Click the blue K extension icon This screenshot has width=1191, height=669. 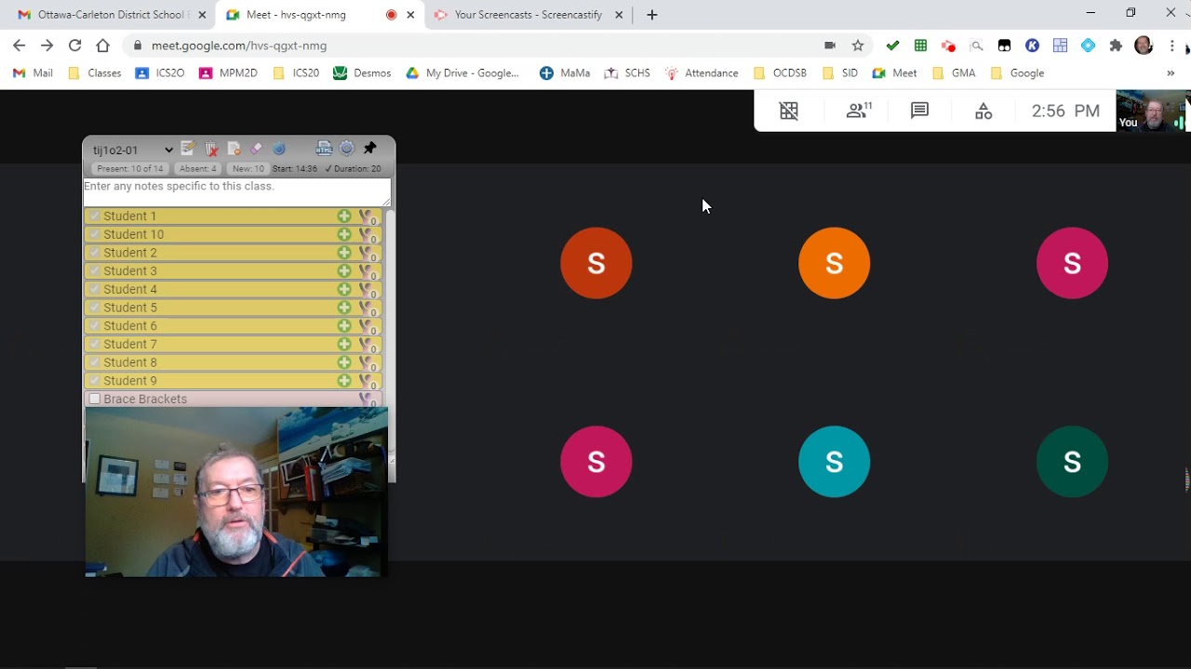[x=1032, y=45]
